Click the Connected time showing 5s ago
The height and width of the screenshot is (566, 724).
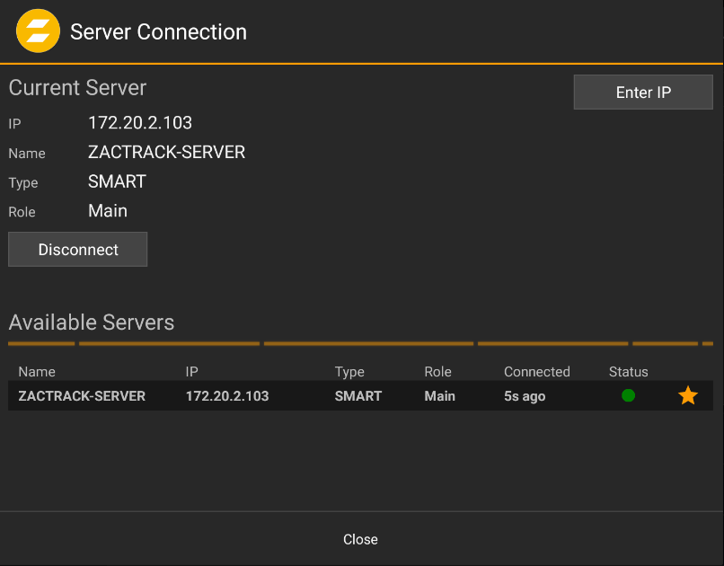coord(524,395)
